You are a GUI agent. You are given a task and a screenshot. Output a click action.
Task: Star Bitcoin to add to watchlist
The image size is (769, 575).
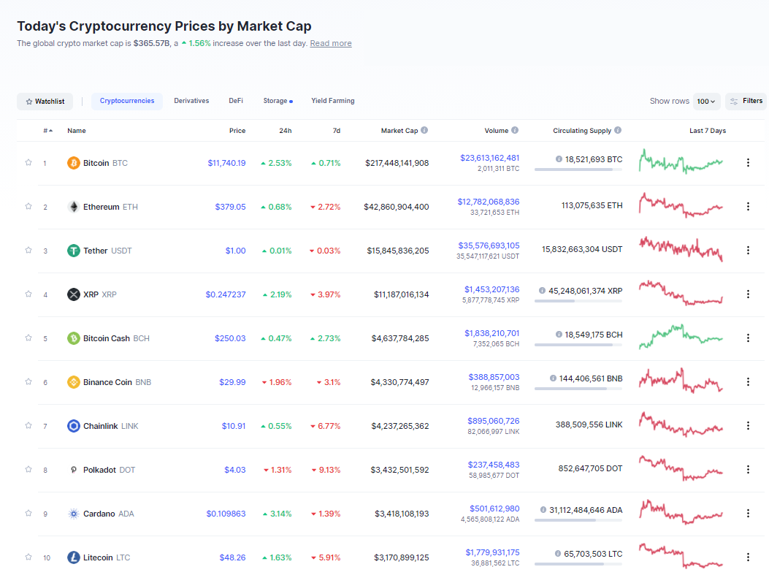point(28,162)
